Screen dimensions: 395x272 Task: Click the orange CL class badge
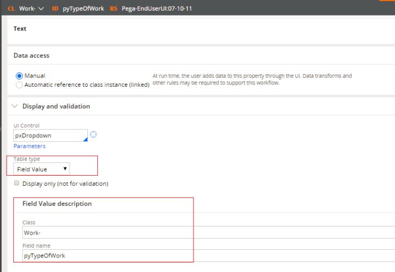pos(11,8)
